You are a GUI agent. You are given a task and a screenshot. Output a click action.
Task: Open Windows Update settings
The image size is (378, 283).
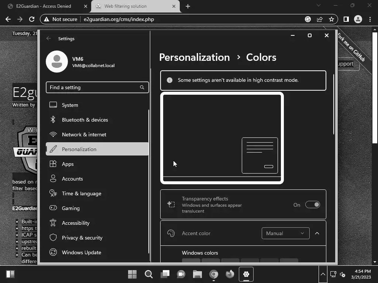click(x=97, y=252)
